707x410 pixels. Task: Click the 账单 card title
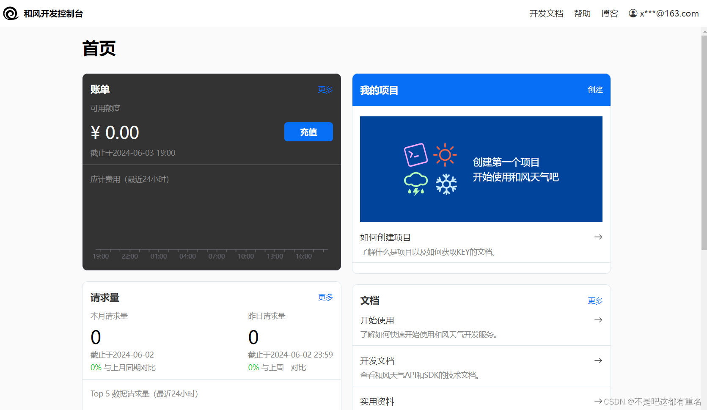click(x=100, y=89)
